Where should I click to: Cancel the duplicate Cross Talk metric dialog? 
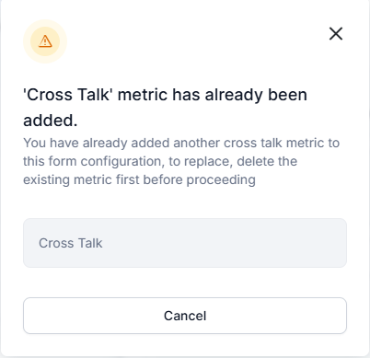pos(185,316)
